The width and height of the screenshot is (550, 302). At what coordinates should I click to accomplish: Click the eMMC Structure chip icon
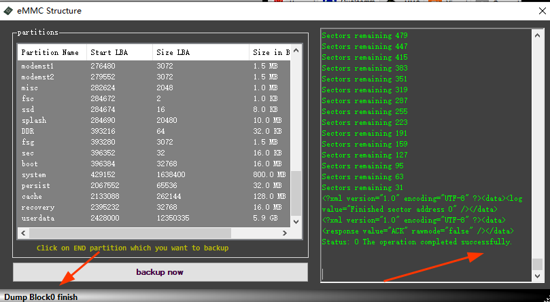tap(8, 11)
